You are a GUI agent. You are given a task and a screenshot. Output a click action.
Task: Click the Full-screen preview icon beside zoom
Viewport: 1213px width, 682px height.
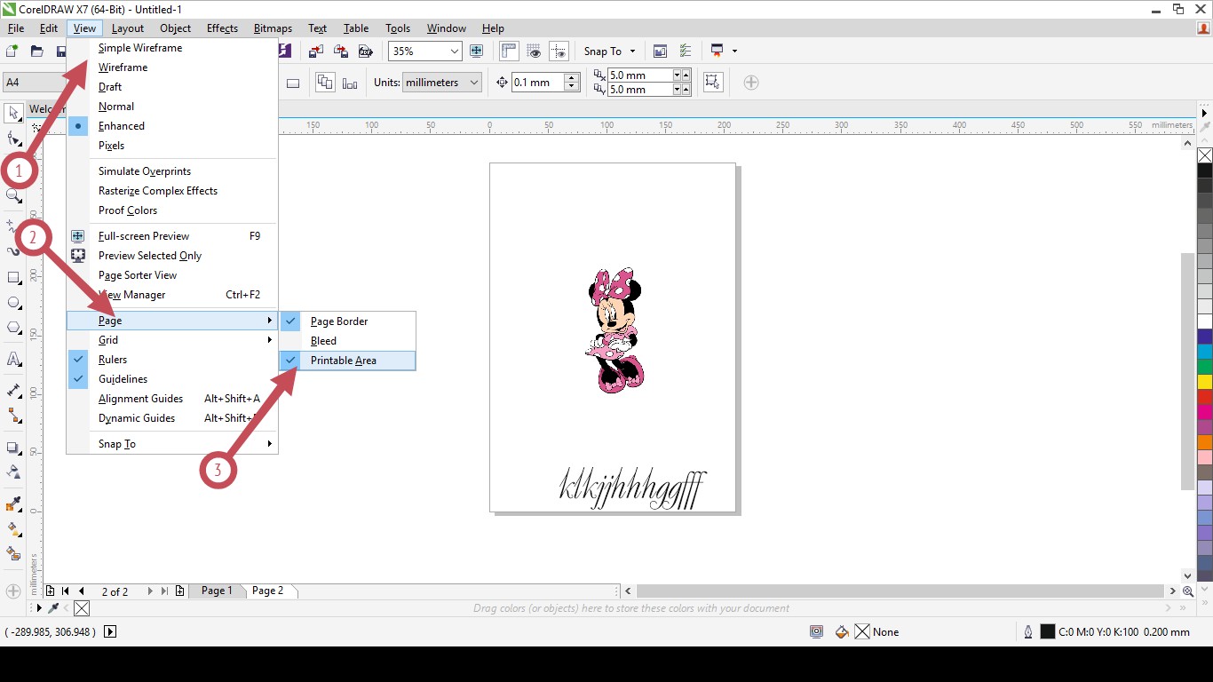coord(477,52)
